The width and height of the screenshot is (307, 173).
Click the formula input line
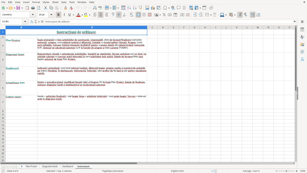pyautogui.click(x=169, y=22)
